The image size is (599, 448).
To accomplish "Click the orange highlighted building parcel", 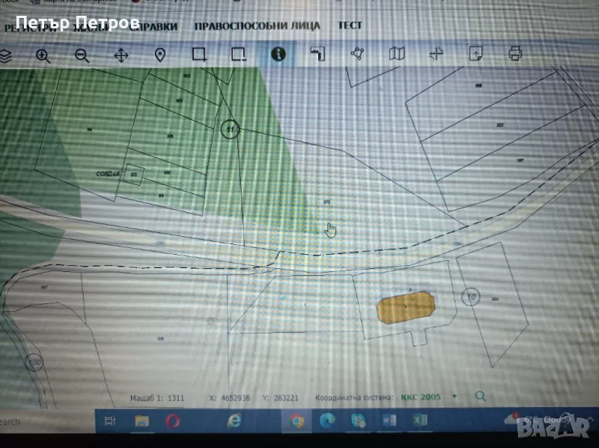I will pyautogui.click(x=405, y=306).
